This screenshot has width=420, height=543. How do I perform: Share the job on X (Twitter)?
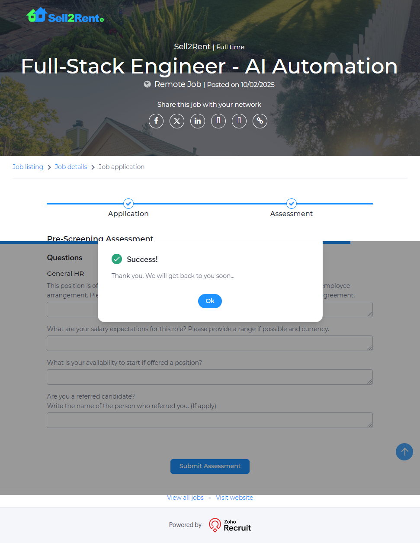coord(177,121)
